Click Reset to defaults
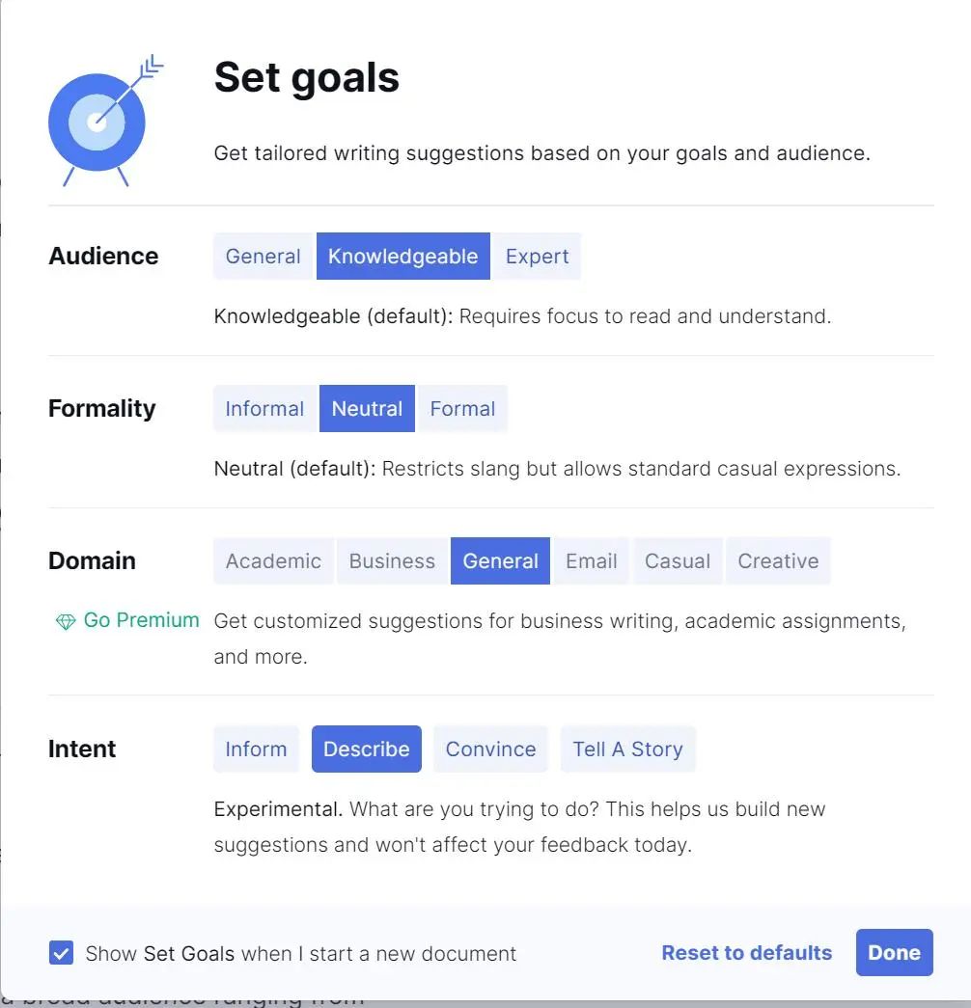Screen dimensions: 971x1008 click(746, 952)
